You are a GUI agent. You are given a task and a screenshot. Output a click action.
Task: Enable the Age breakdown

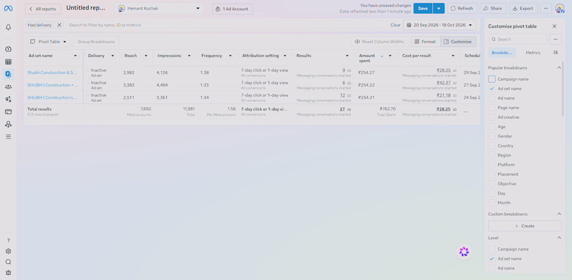(492, 127)
